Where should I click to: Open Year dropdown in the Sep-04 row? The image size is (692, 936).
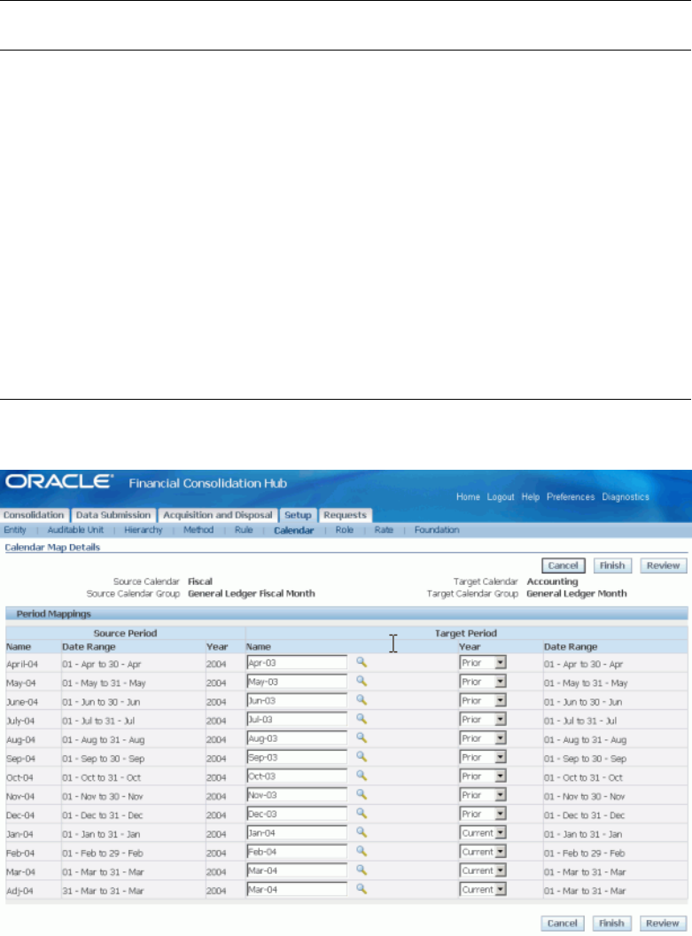point(483,757)
